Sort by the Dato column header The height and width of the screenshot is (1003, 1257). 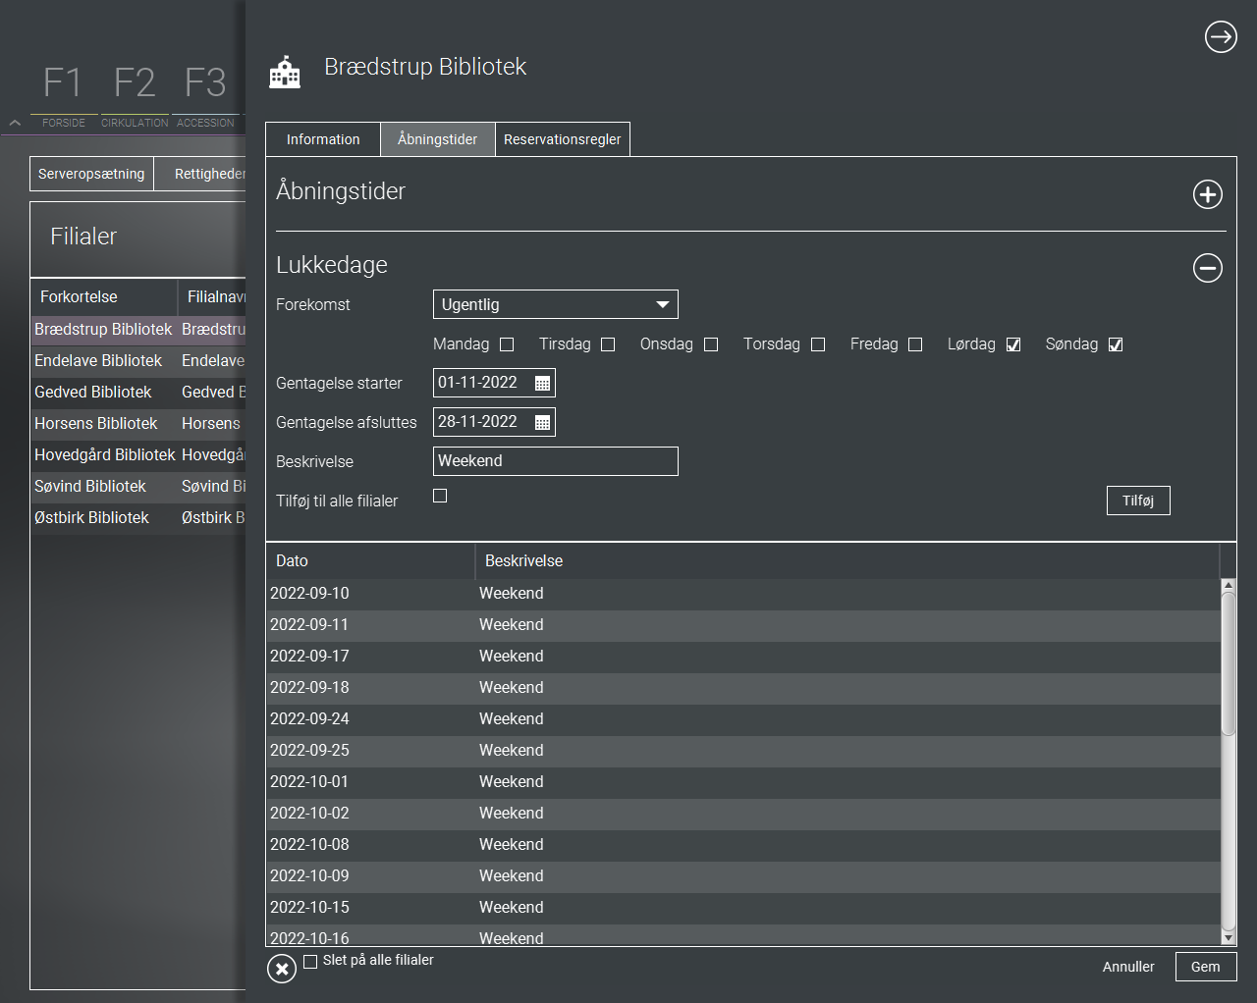click(370, 560)
